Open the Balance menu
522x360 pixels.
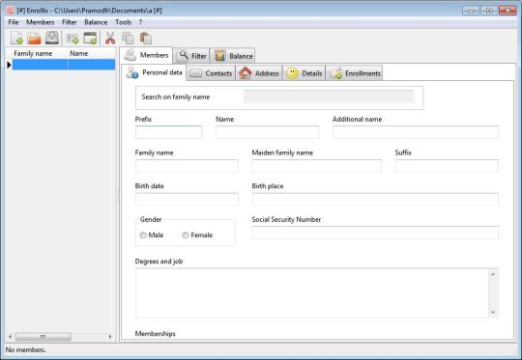[96, 22]
